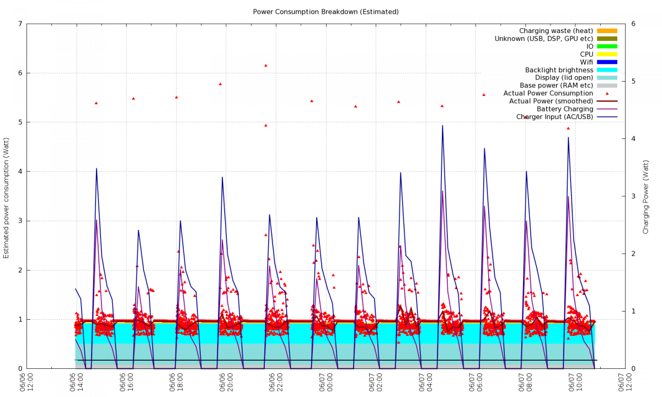662x397 pixels.
Task: Click the red triangle legend marker for Actual Power Consumption
Action: (607, 93)
